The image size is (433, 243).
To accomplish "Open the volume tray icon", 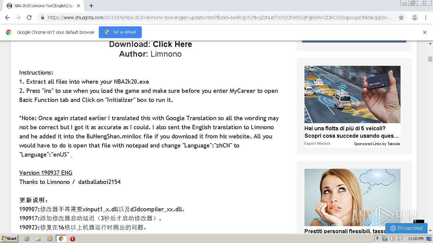I will pos(392,239).
